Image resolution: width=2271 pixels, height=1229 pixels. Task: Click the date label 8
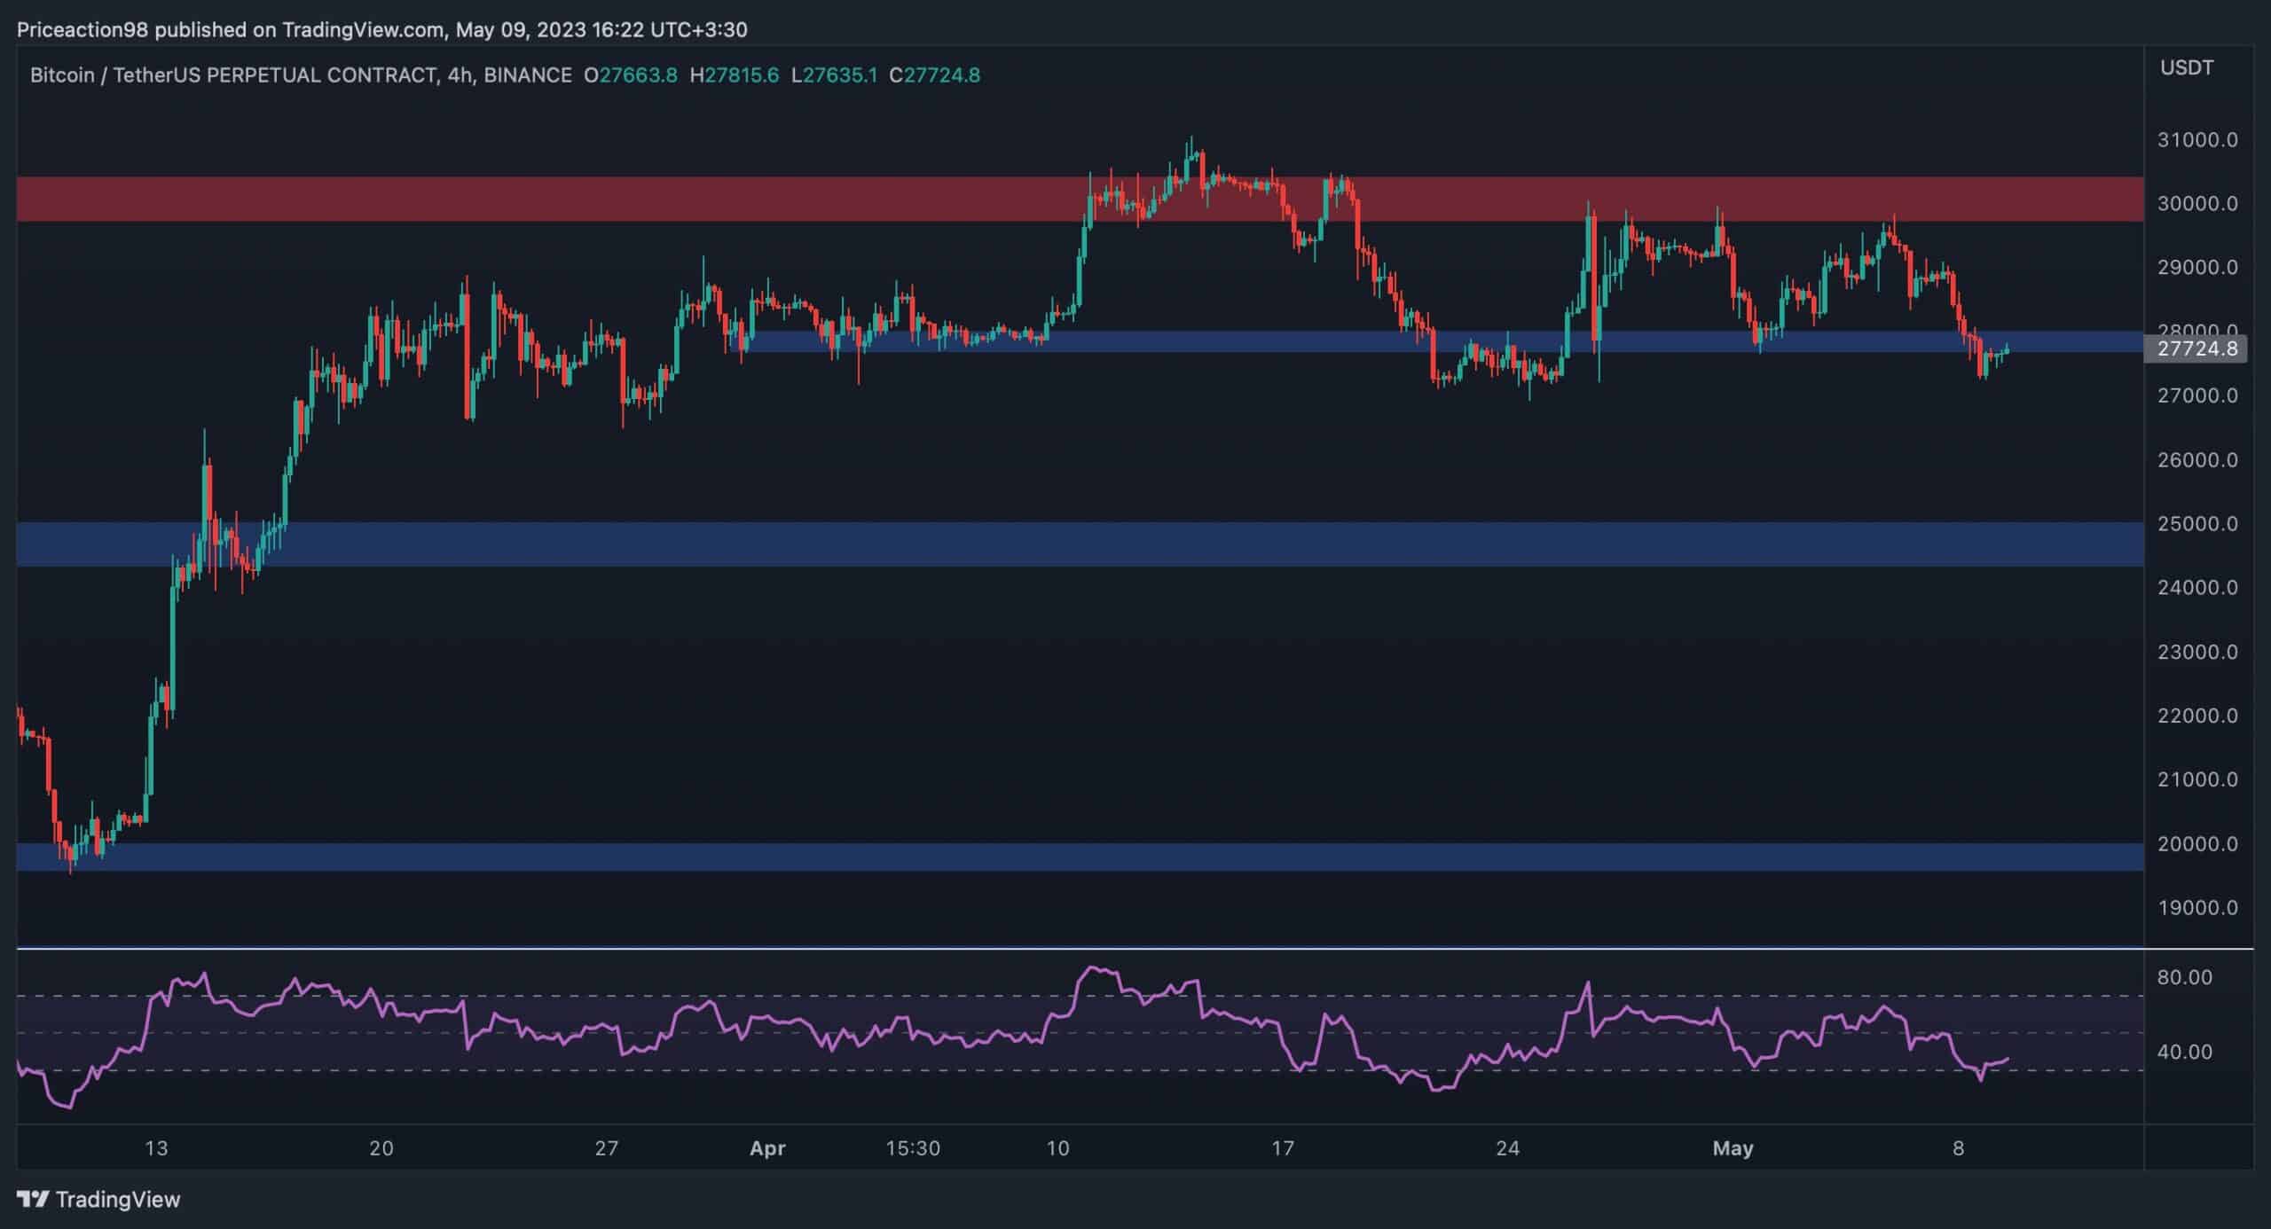coord(1959,1148)
